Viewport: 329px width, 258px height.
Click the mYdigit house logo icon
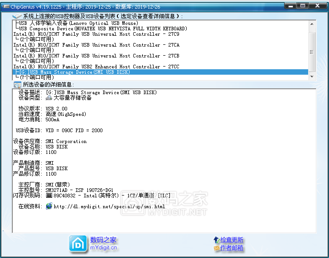click(x=78, y=244)
